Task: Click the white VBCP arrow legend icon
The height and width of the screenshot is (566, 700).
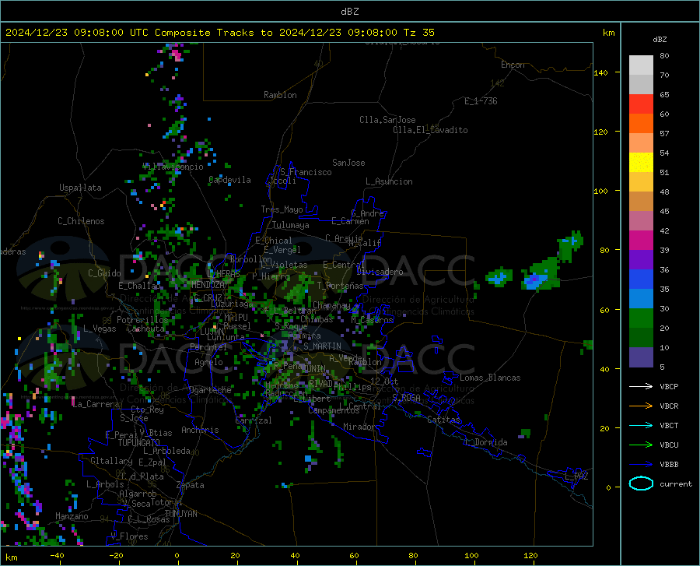Action: pyautogui.click(x=641, y=386)
